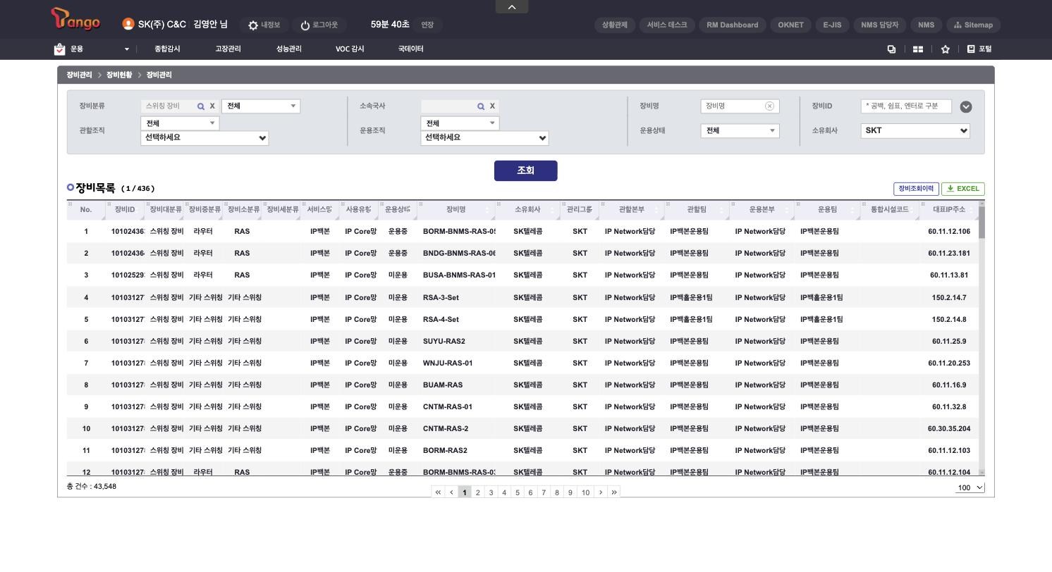The height and width of the screenshot is (572, 1052).
Task: Open 장비분류 전체 dropdown
Action: pos(261,106)
